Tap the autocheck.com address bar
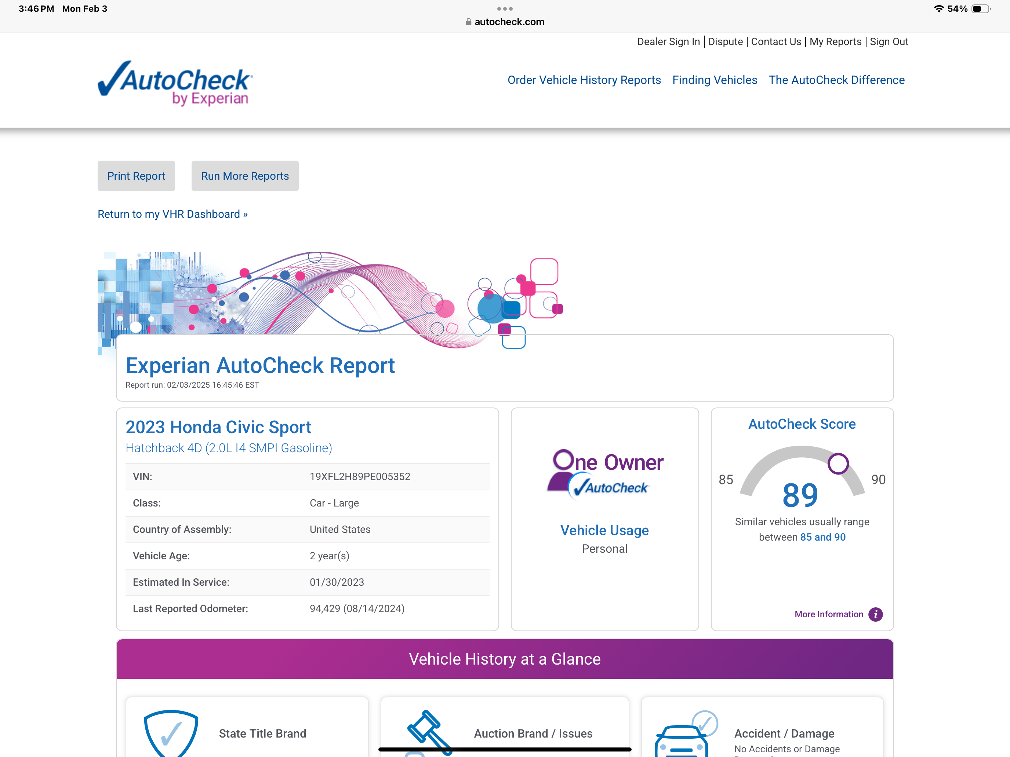The width and height of the screenshot is (1010, 757). pos(505,22)
